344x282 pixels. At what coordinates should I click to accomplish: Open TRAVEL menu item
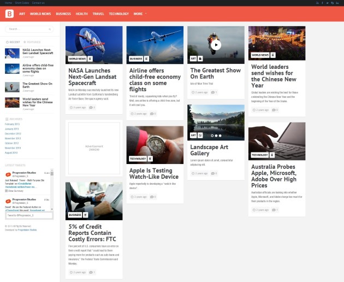98,14
